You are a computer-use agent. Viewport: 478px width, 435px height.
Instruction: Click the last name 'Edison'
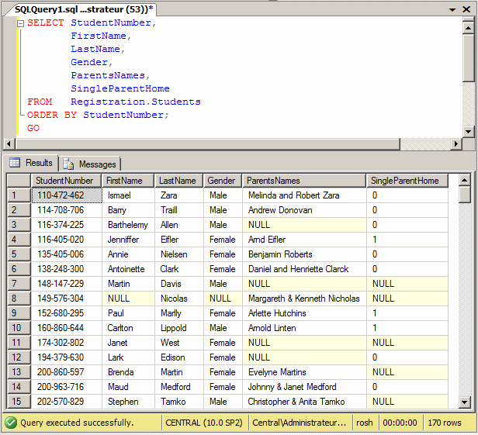(179, 357)
